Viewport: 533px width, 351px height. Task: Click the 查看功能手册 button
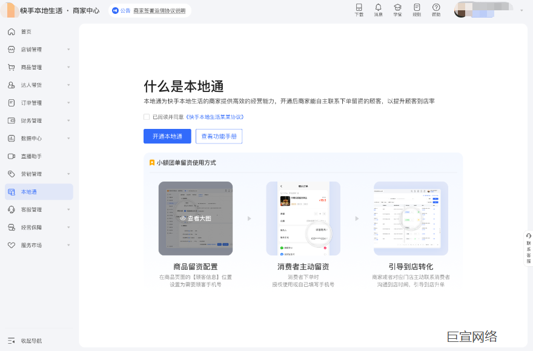click(219, 136)
